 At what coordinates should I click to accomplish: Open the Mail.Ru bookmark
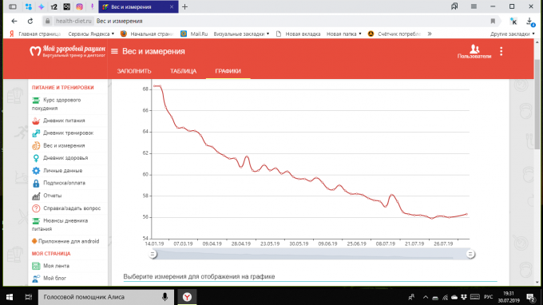point(194,34)
